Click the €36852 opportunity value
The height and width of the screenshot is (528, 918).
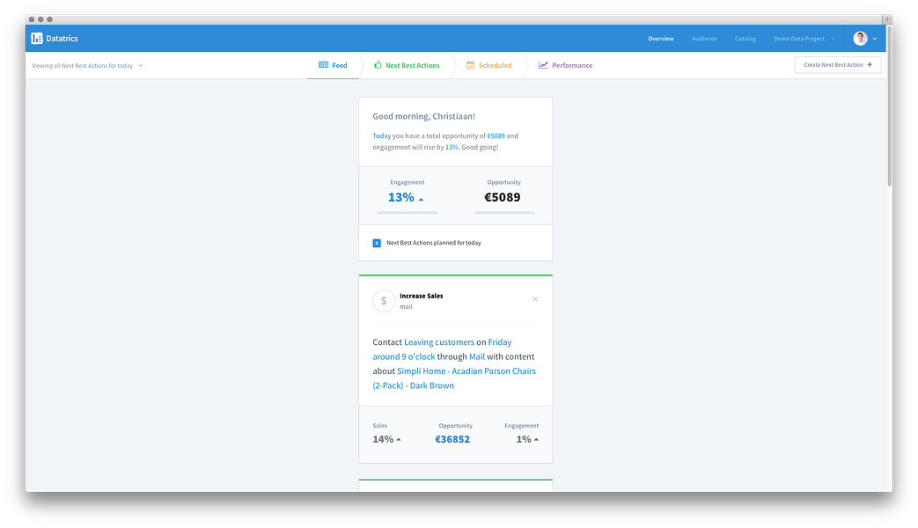pos(452,439)
